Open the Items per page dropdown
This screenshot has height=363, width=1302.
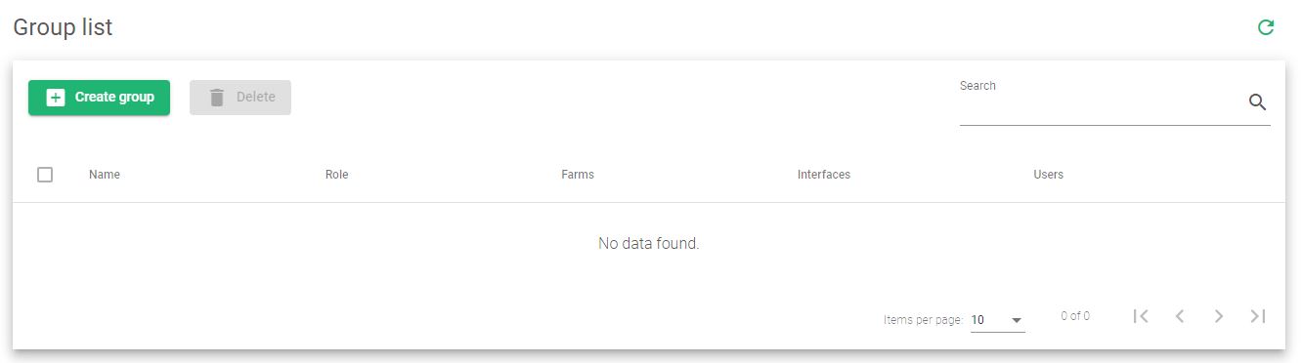coord(997,320)
